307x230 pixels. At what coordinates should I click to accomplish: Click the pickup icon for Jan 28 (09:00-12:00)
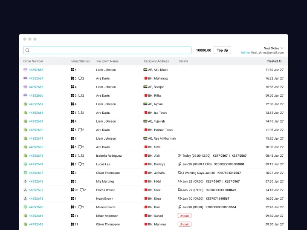pos(180,164)
